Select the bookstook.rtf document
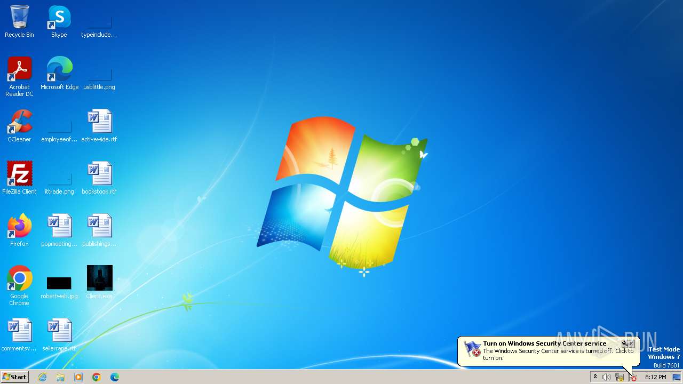683x384 pixels. pos(99,178)
